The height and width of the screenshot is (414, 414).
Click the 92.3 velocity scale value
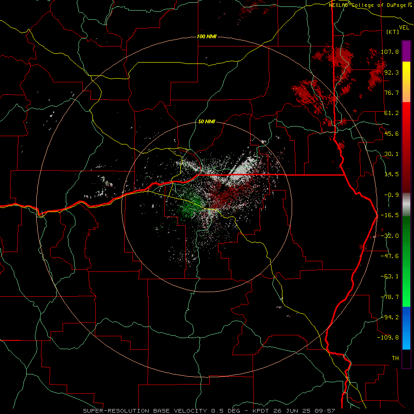(391, 72)
